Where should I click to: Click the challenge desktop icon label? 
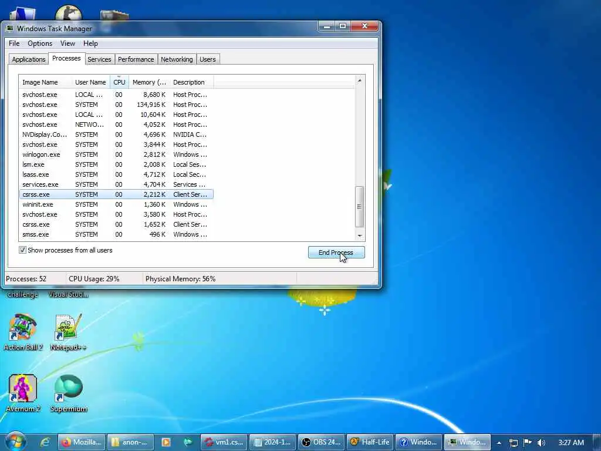coord(23,295)
